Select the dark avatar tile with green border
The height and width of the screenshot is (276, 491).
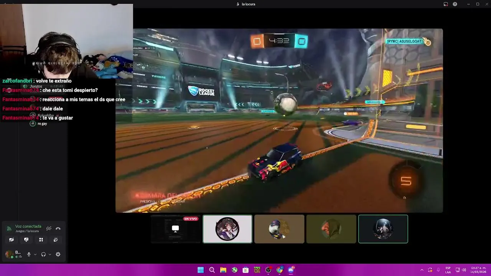pyautogui.click(x=383, y=229)
